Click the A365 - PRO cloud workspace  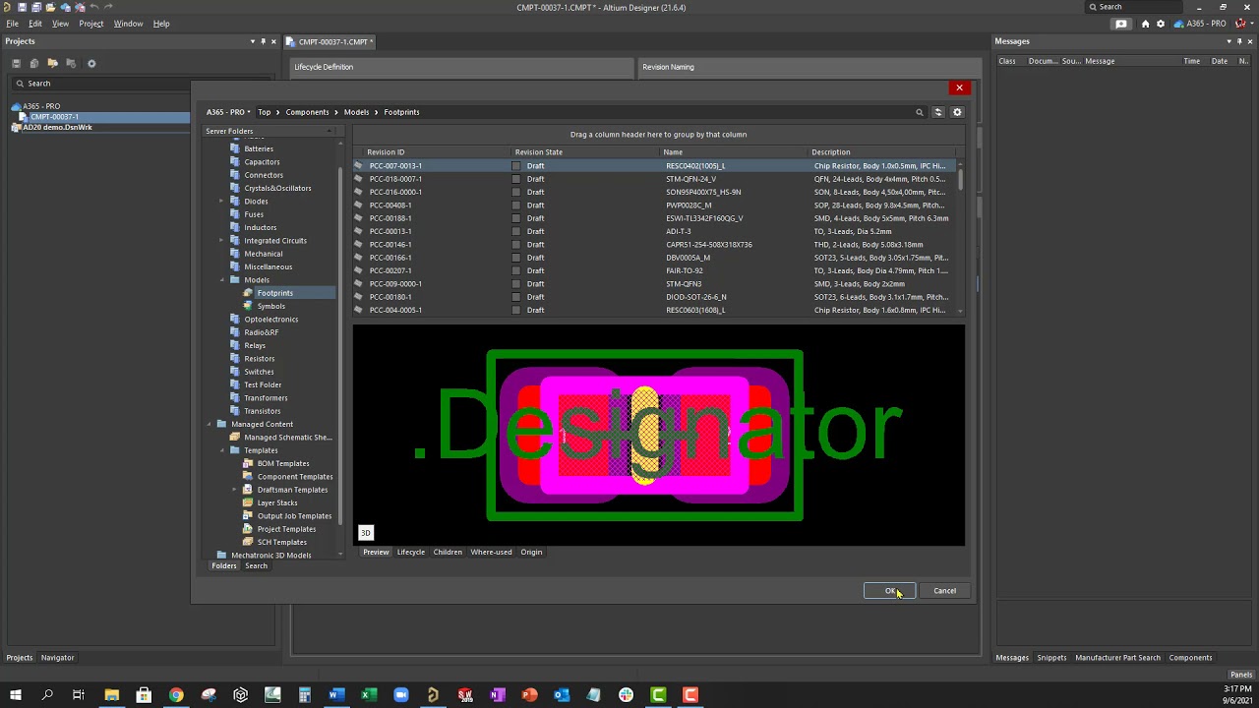1201,24
